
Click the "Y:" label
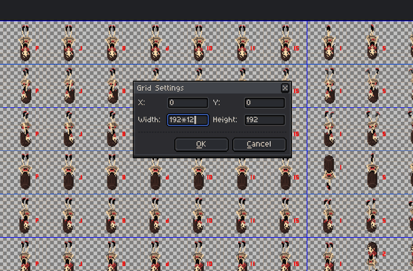[216, 103]
